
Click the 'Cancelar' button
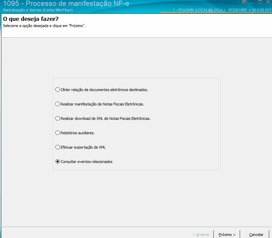(x=256, y=235)
